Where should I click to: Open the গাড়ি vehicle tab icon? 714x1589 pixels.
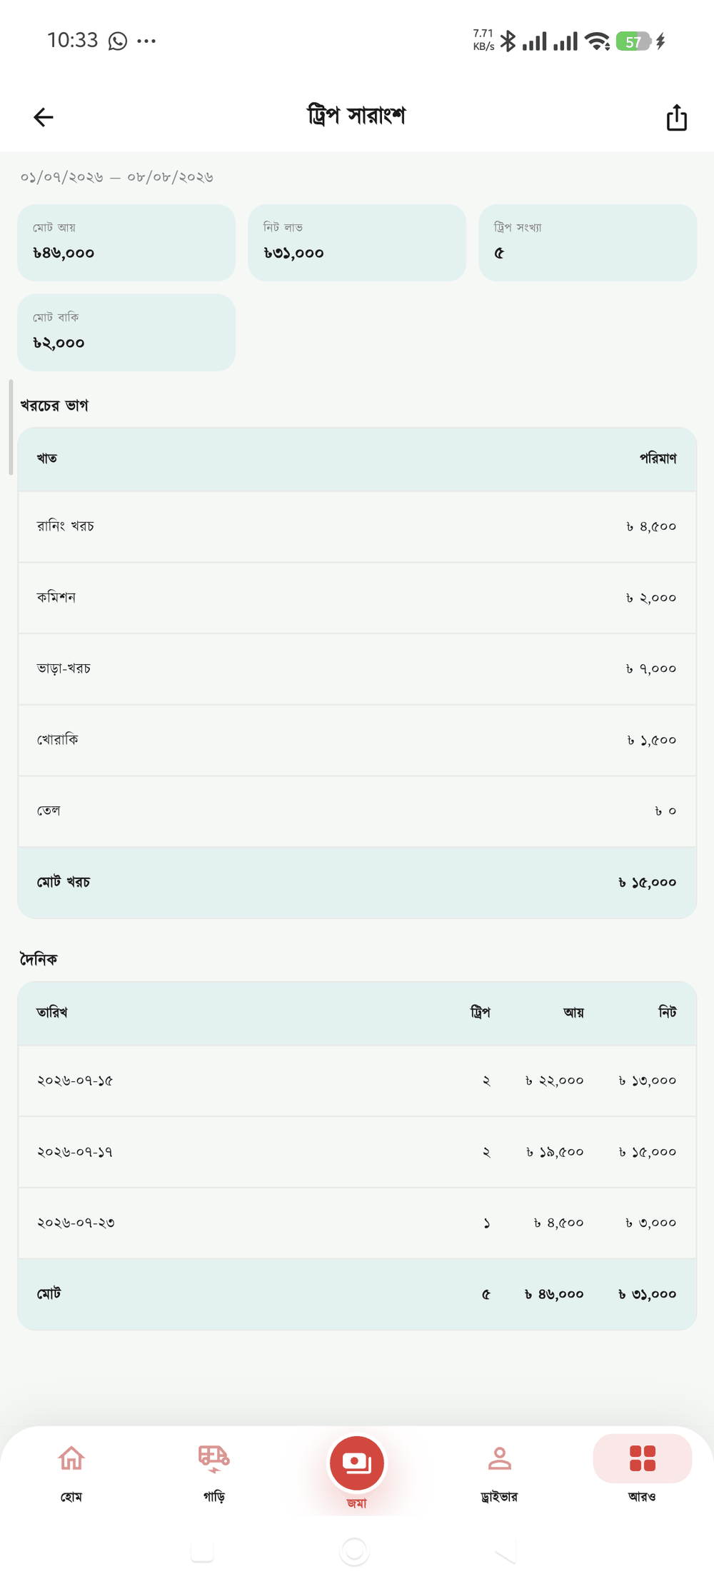(213, 1458)
